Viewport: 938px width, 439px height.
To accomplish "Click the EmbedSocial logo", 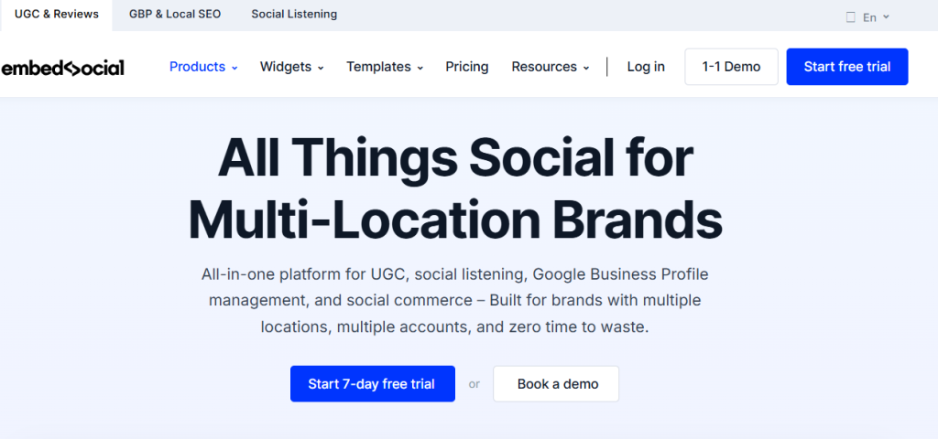I will click(62, 67).
